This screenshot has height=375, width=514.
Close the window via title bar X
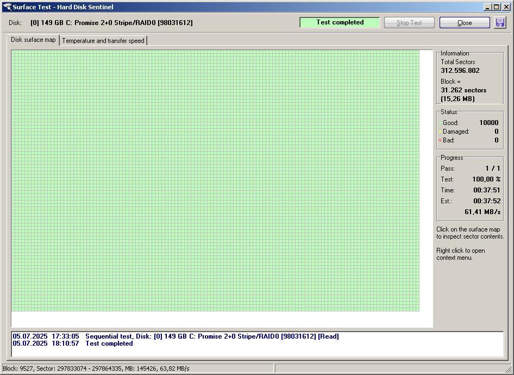click(506, 7)
